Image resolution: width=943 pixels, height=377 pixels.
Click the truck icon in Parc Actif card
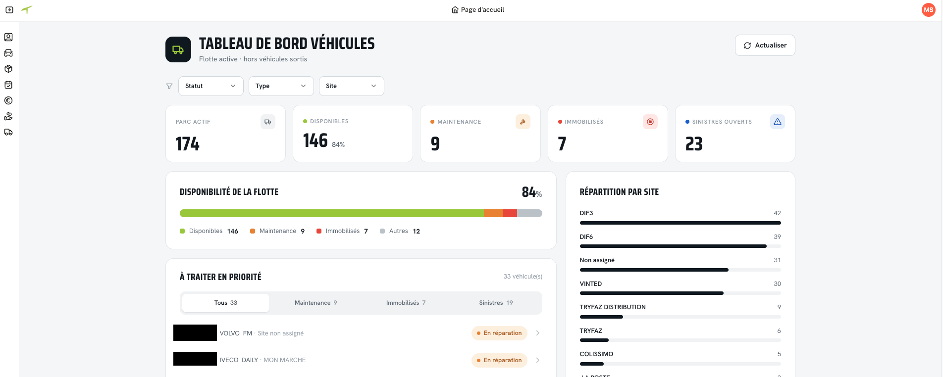click(268, 122)
